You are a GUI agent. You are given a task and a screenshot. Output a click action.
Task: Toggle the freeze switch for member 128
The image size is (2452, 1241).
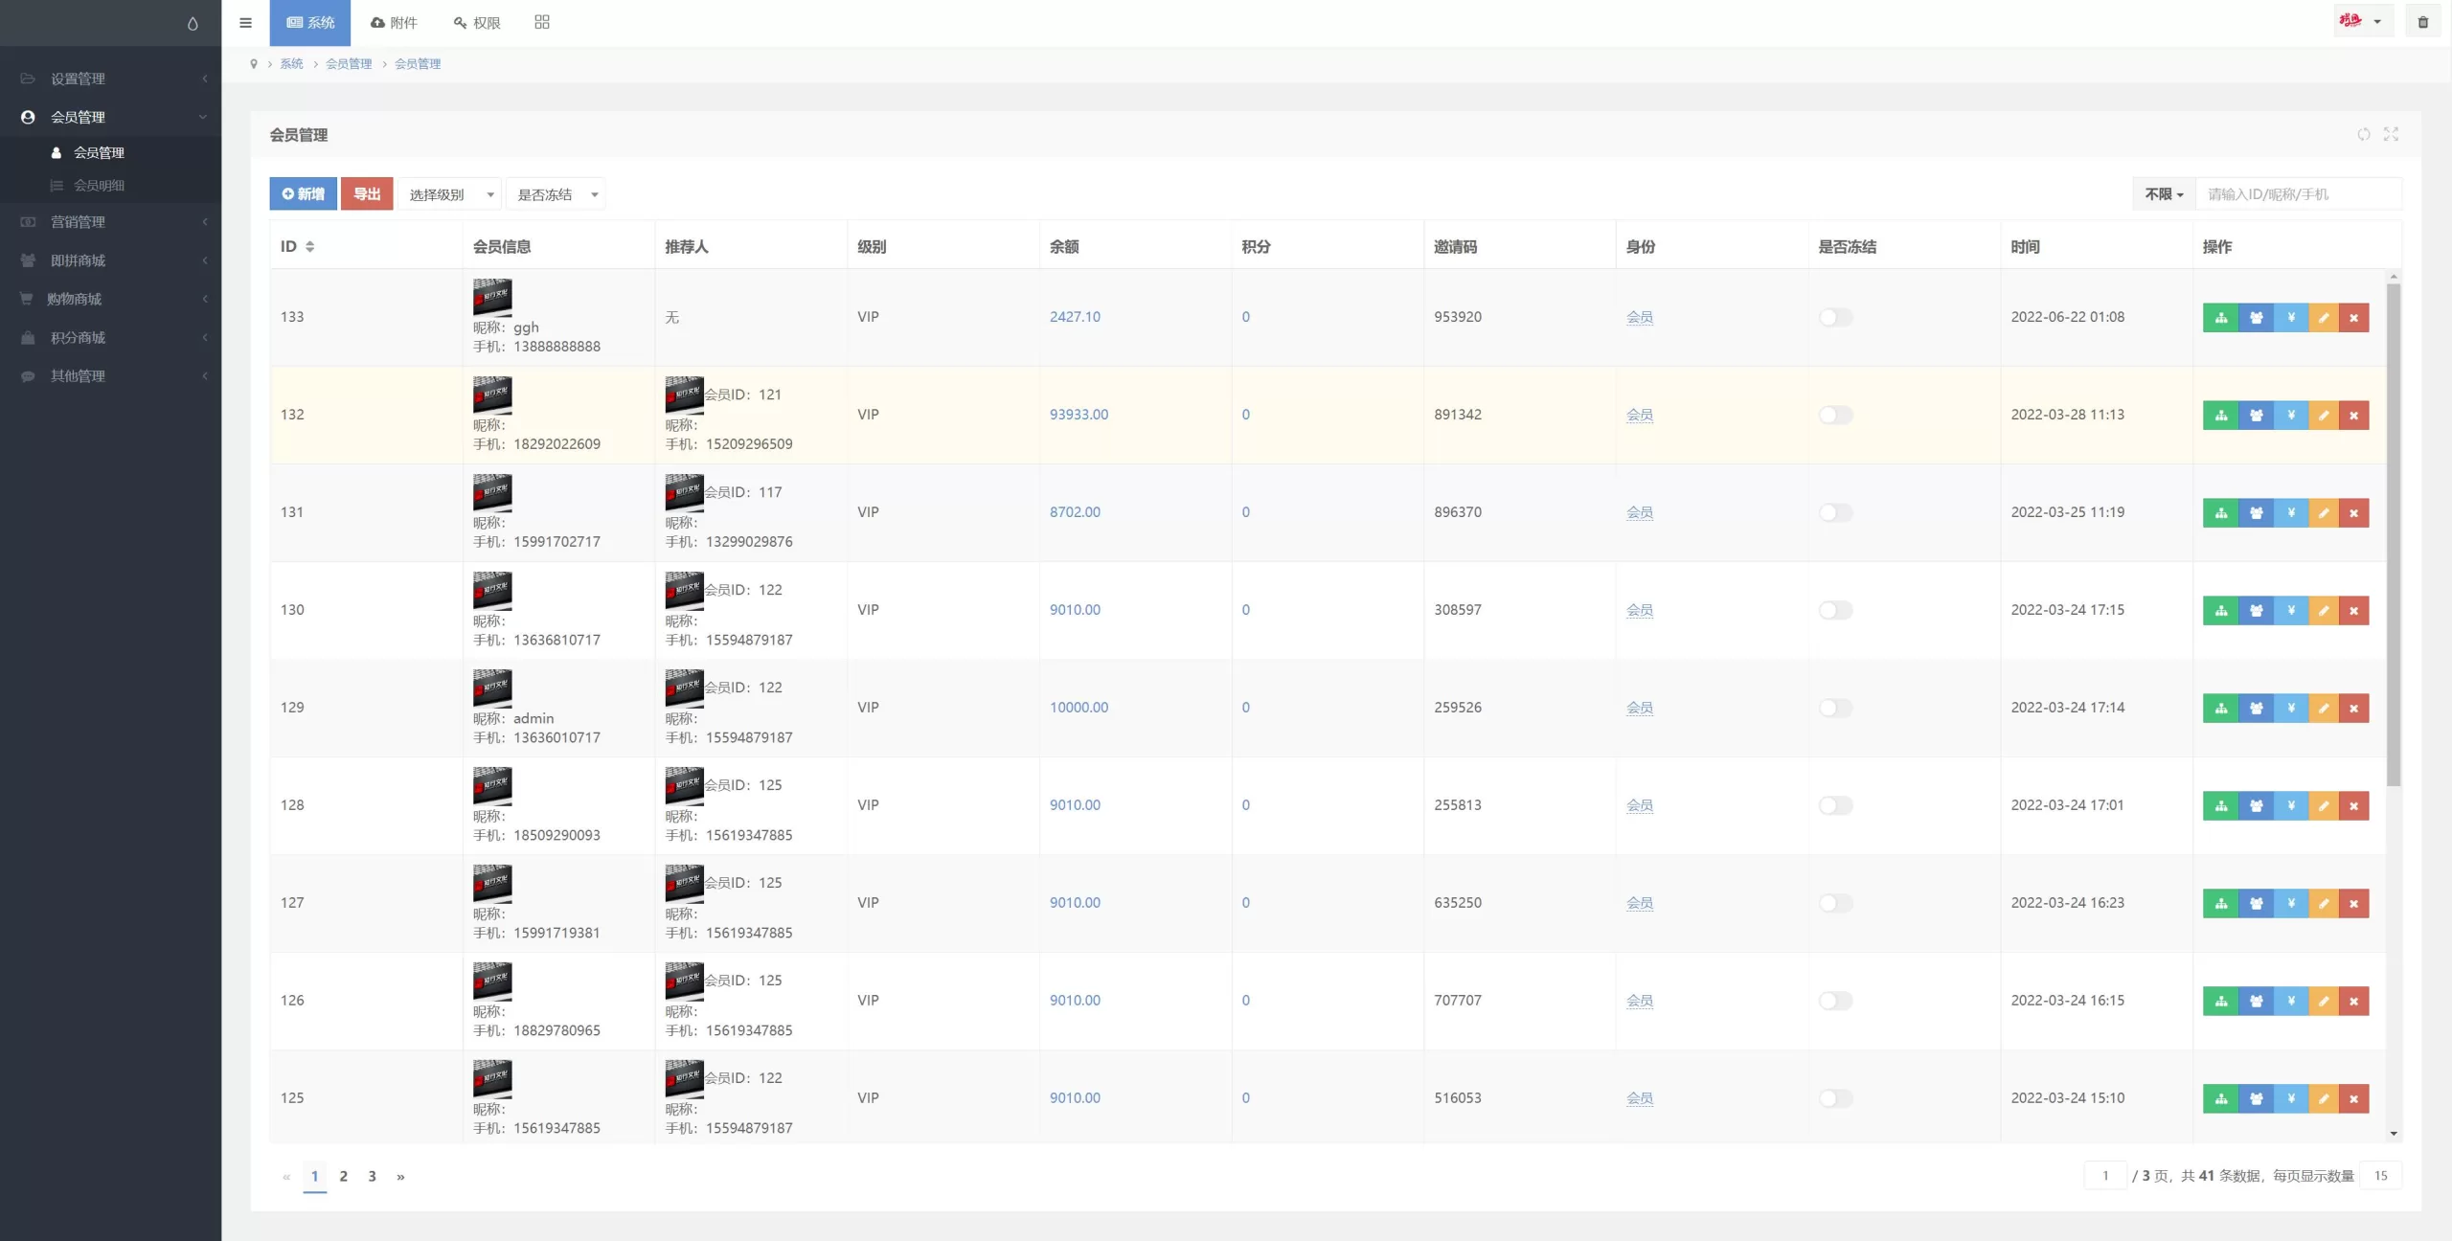(x=1834, y=806)
